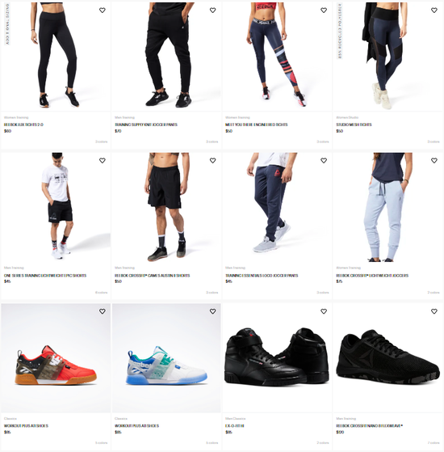444x452 pixels.
Task: Heart the One Series Lightweight Epic Shorts
Action: pos(103,160)
